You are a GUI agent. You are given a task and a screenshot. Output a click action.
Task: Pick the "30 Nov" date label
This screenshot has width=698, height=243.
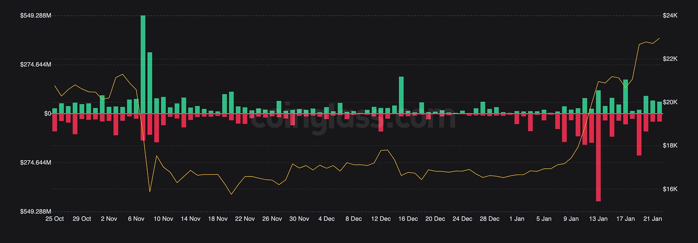pyautogui.click(x=299, y=219)
